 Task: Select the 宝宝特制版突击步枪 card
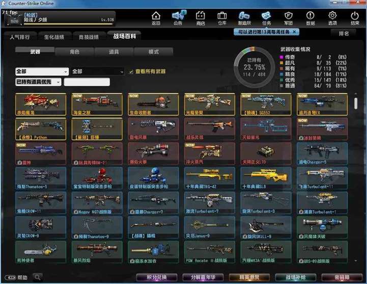coord(97,178)
